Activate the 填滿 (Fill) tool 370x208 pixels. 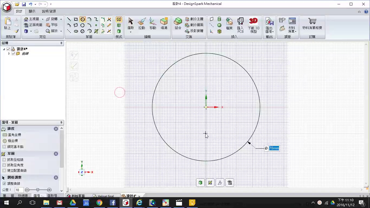tap(164, 24)
